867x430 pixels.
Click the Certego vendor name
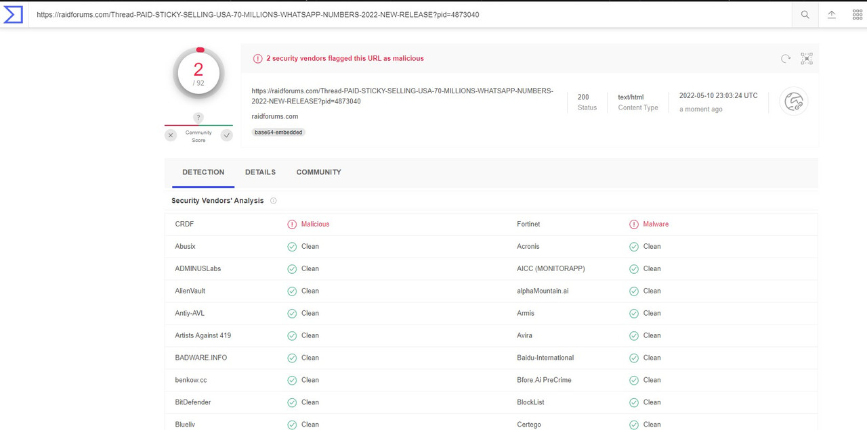point(529,425)
